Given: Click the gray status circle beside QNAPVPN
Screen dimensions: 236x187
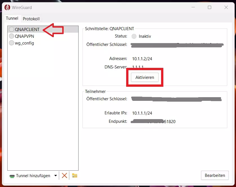Looking at the screenshot, I should pos(12,36).
